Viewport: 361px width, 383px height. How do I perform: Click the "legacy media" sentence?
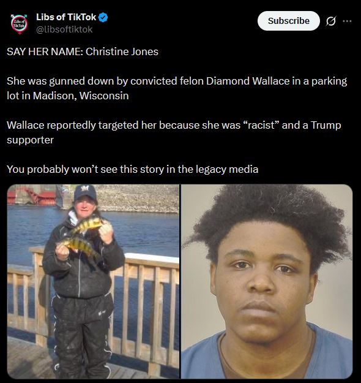pyautogui.click(x=132, y=169)
